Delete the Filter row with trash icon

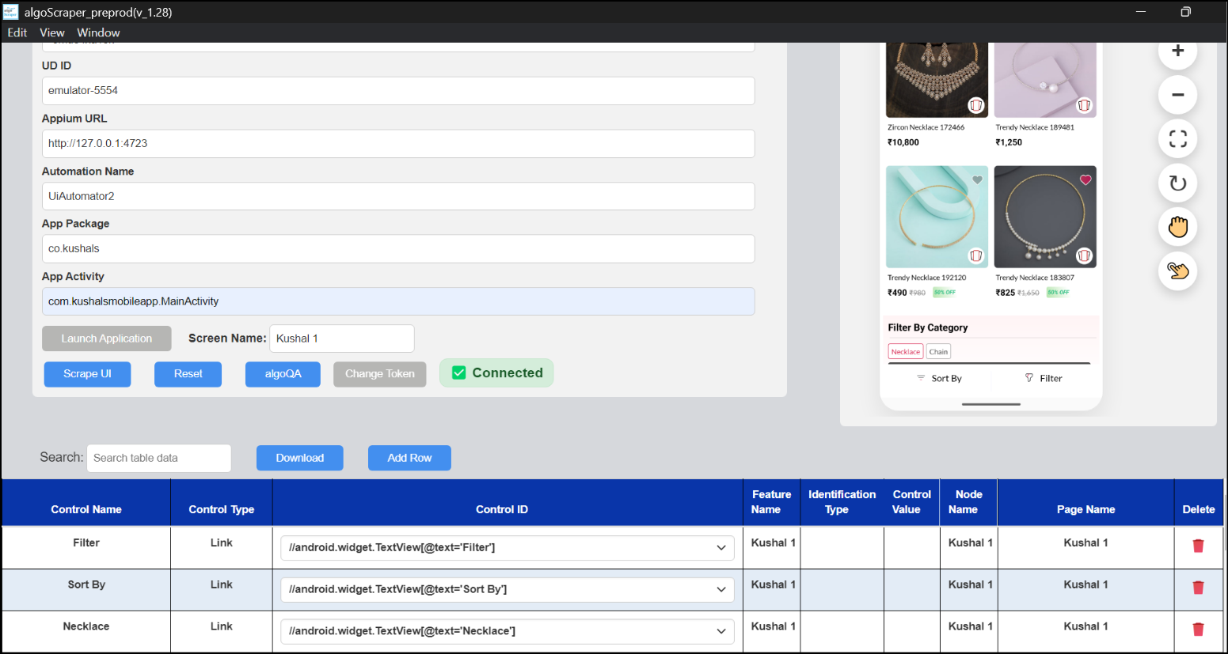click(1198, 546)
